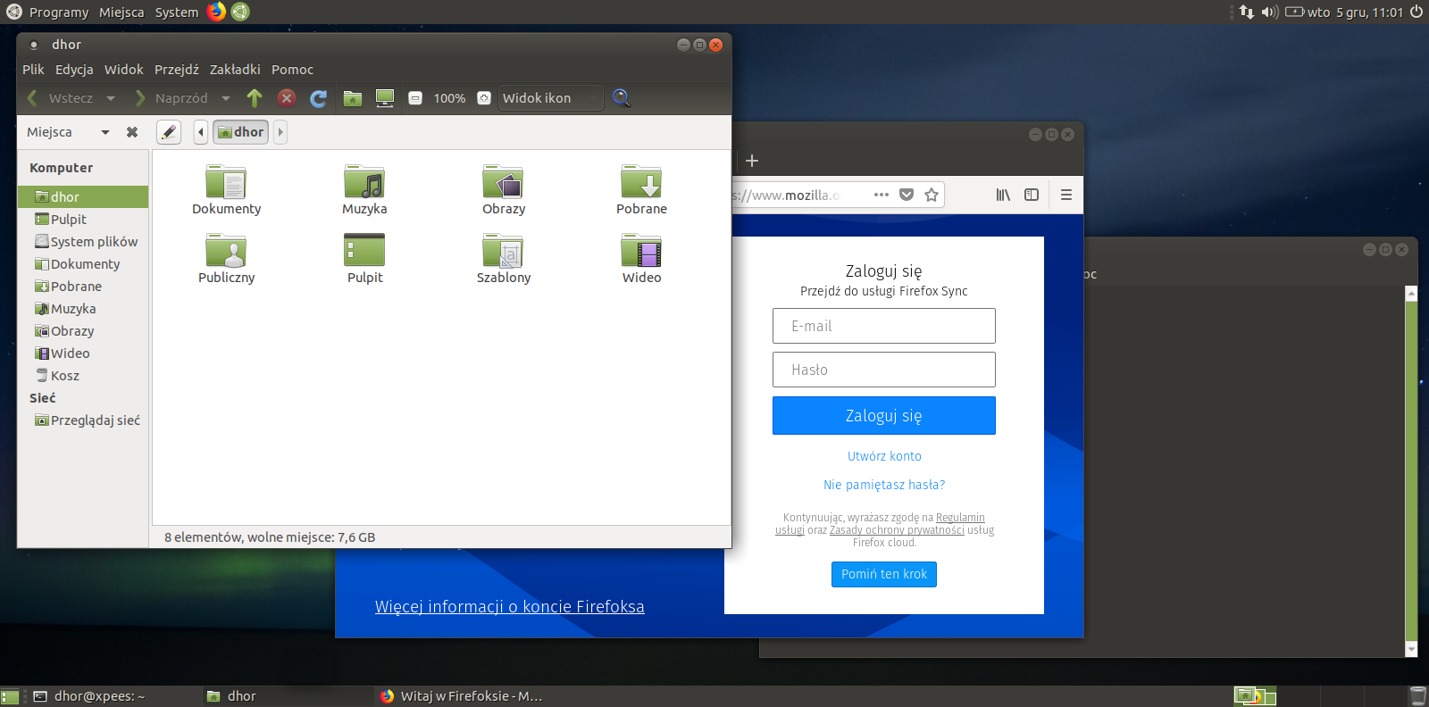Select System plików in sidebar
The width and height of the screenshot is (1429, 707).
tap(83, 242)
